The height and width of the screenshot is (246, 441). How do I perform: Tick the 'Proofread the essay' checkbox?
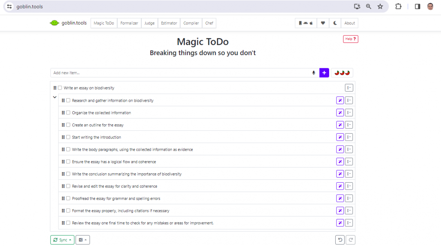coord(68,199)
